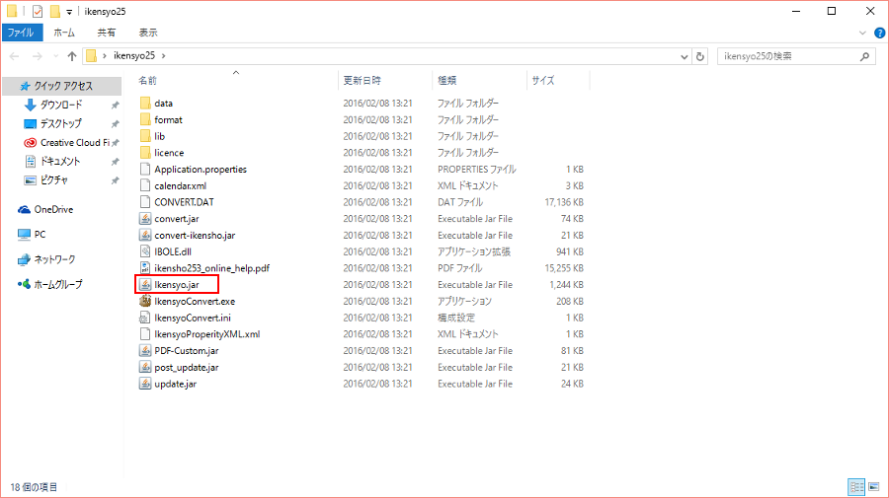Image resolution: width=889 pixels, height=498 pixels.
Task: Go forward using the forward arrow
Action: pyautogui.click(x=37, y=56)
